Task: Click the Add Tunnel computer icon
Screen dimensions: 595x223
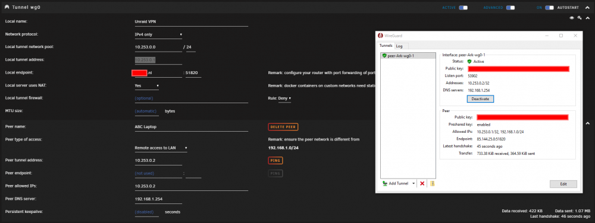Action: tap(385, 183)
